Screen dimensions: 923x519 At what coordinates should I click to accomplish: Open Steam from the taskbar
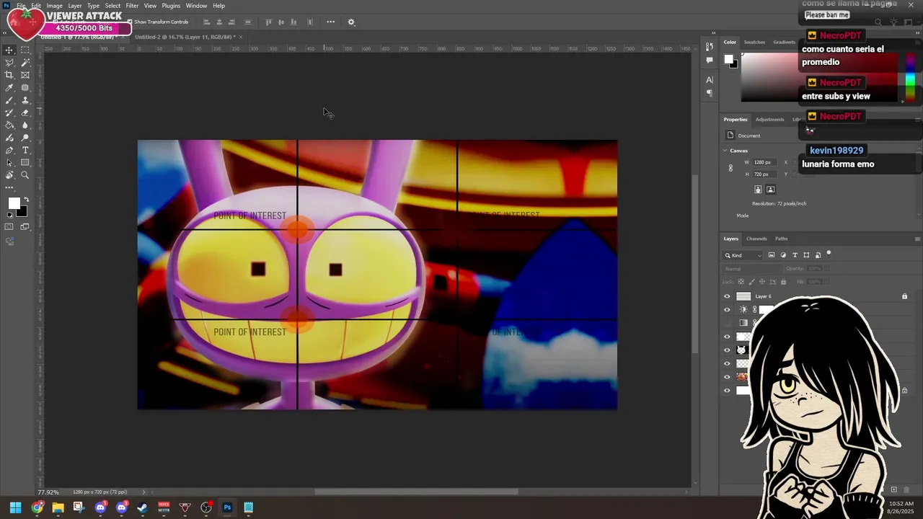[x=142, y=507]
